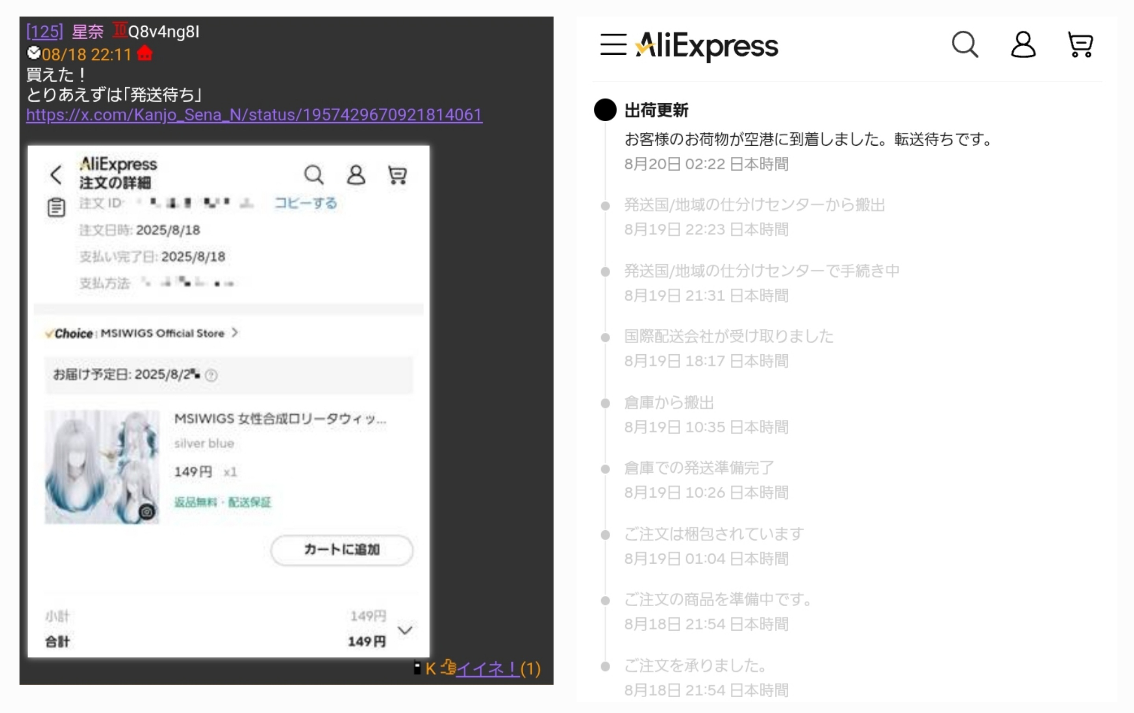Open the cart icon in right header
The image size is (1134, 713).
(x=1080, y=45)
